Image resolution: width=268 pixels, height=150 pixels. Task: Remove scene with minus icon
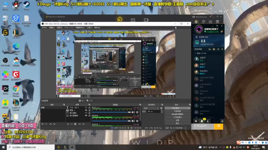[46, 124]
